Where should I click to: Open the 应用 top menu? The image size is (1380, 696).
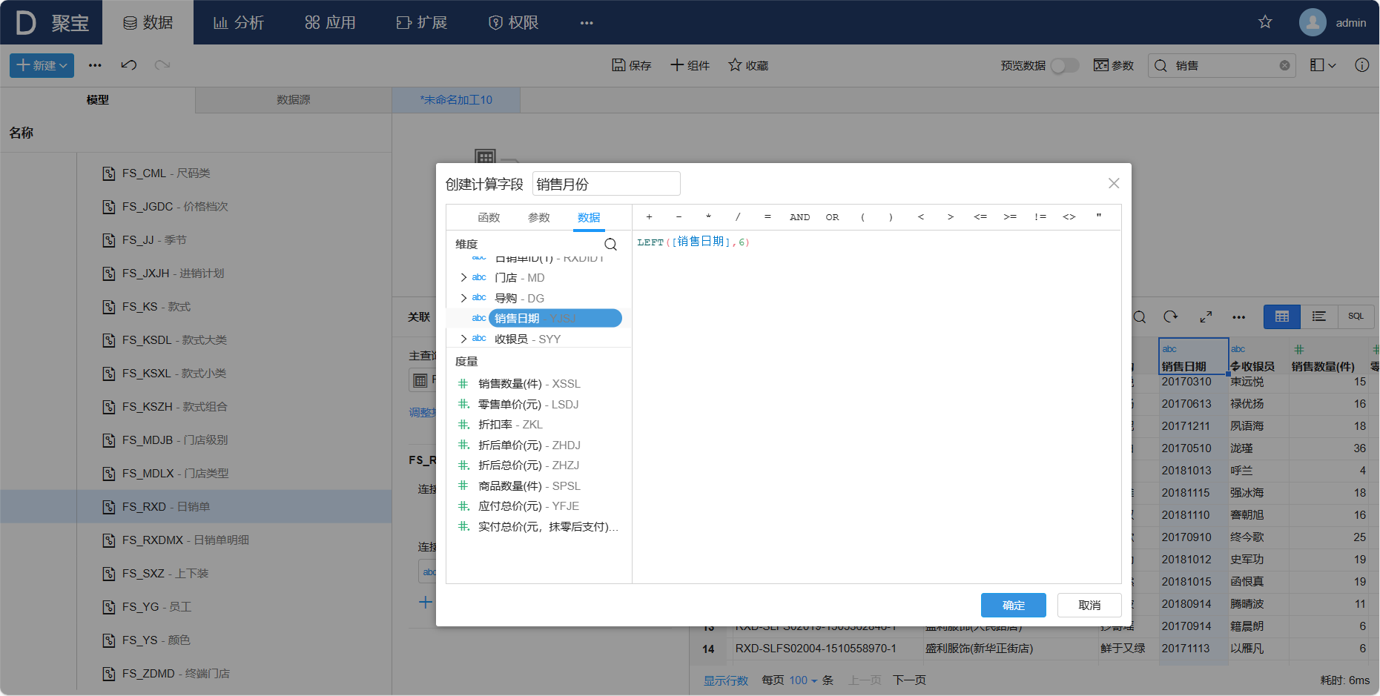[x=330, y=22]
